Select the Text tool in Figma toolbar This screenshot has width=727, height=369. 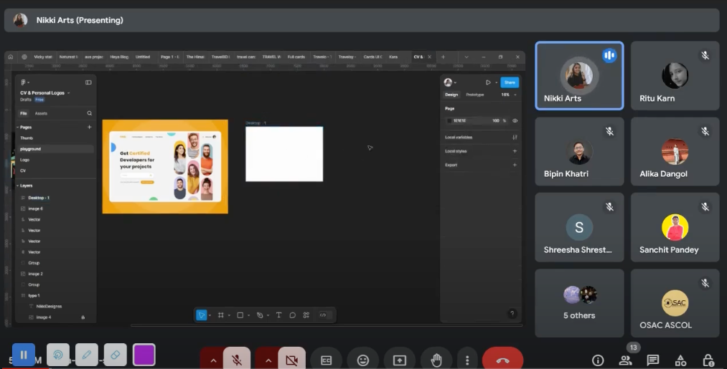point(278,315)
